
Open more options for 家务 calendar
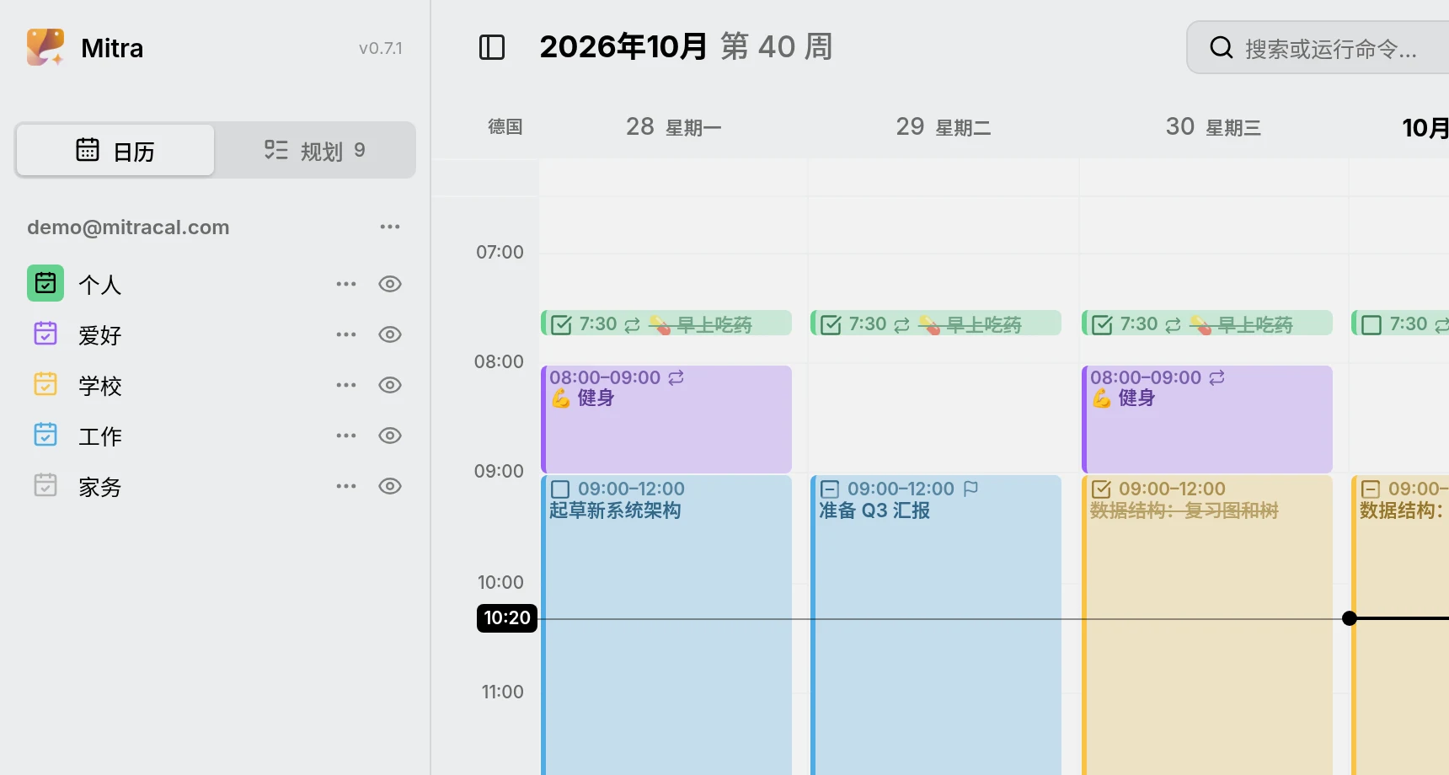(346, 486)
